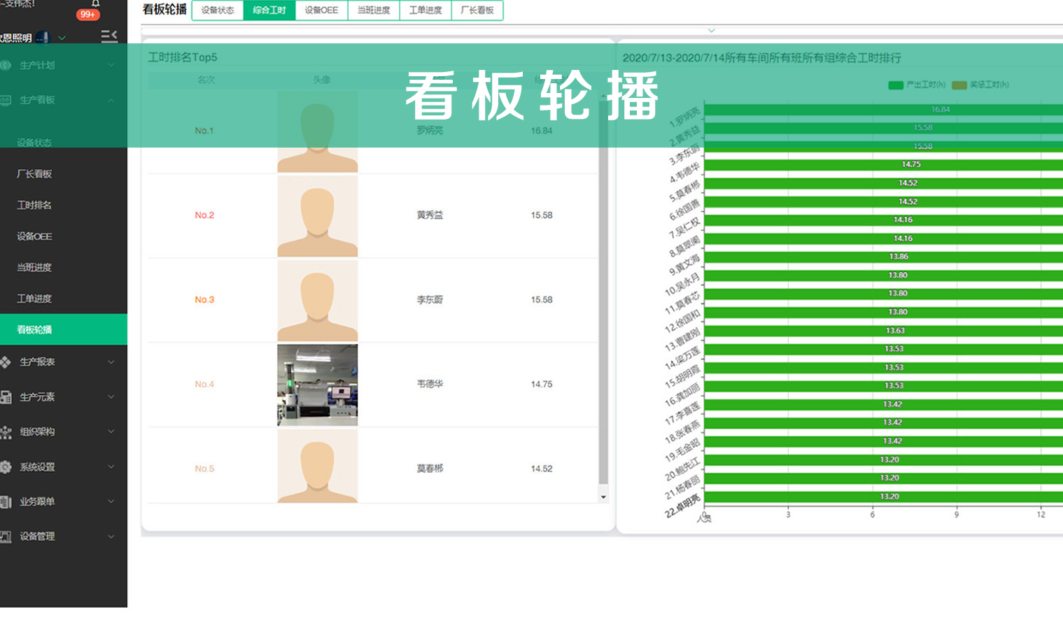Collapse the sidebar with the menu fold icon
1063x640 pixels.
tap(109, 36)
